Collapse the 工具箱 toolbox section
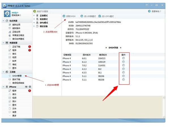The image size is (170, 128). 3,72
